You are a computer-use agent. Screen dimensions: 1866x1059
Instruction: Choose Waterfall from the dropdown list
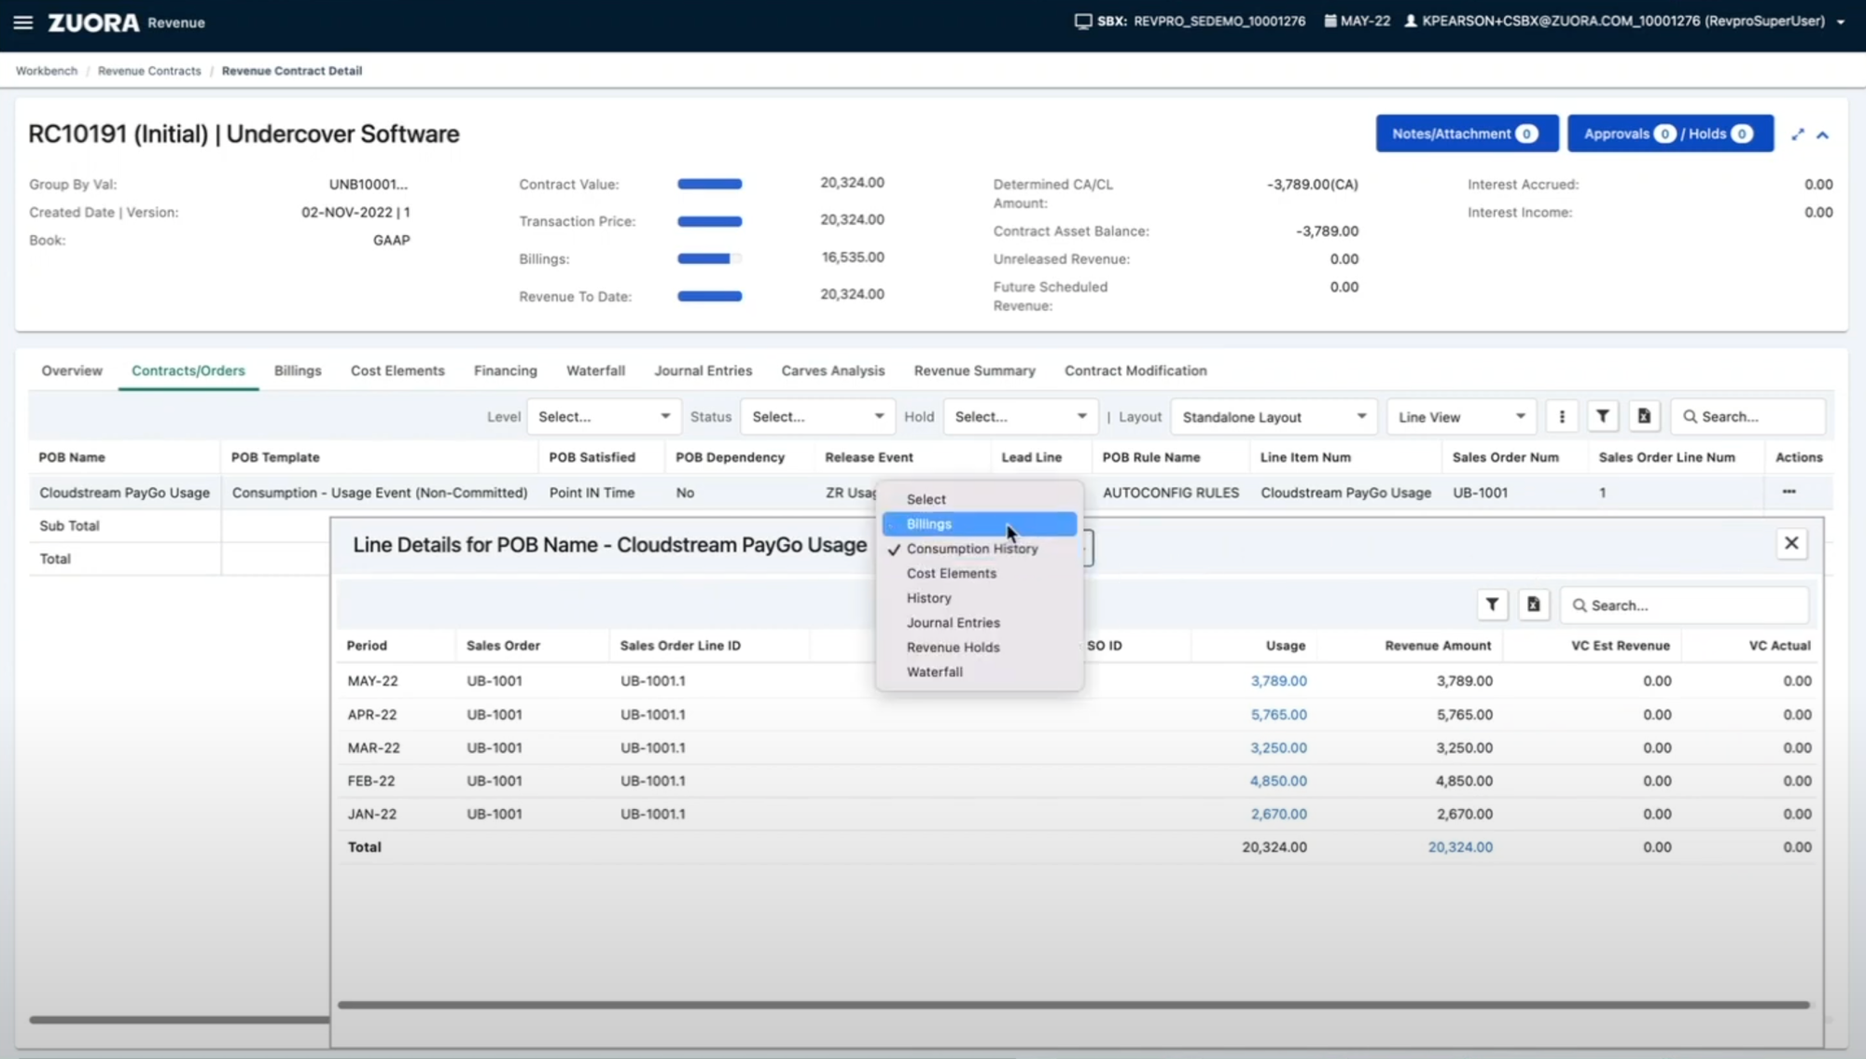(x=935, y=672)
